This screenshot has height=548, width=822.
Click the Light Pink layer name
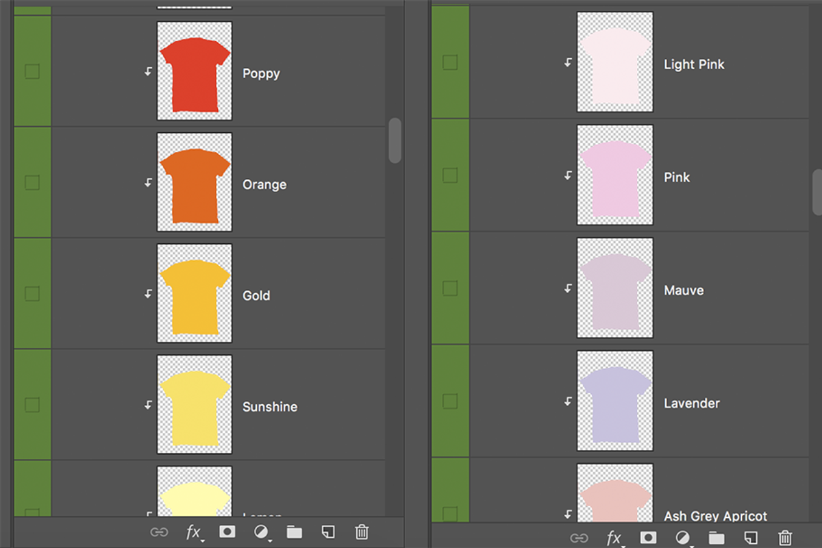(694, 64)
